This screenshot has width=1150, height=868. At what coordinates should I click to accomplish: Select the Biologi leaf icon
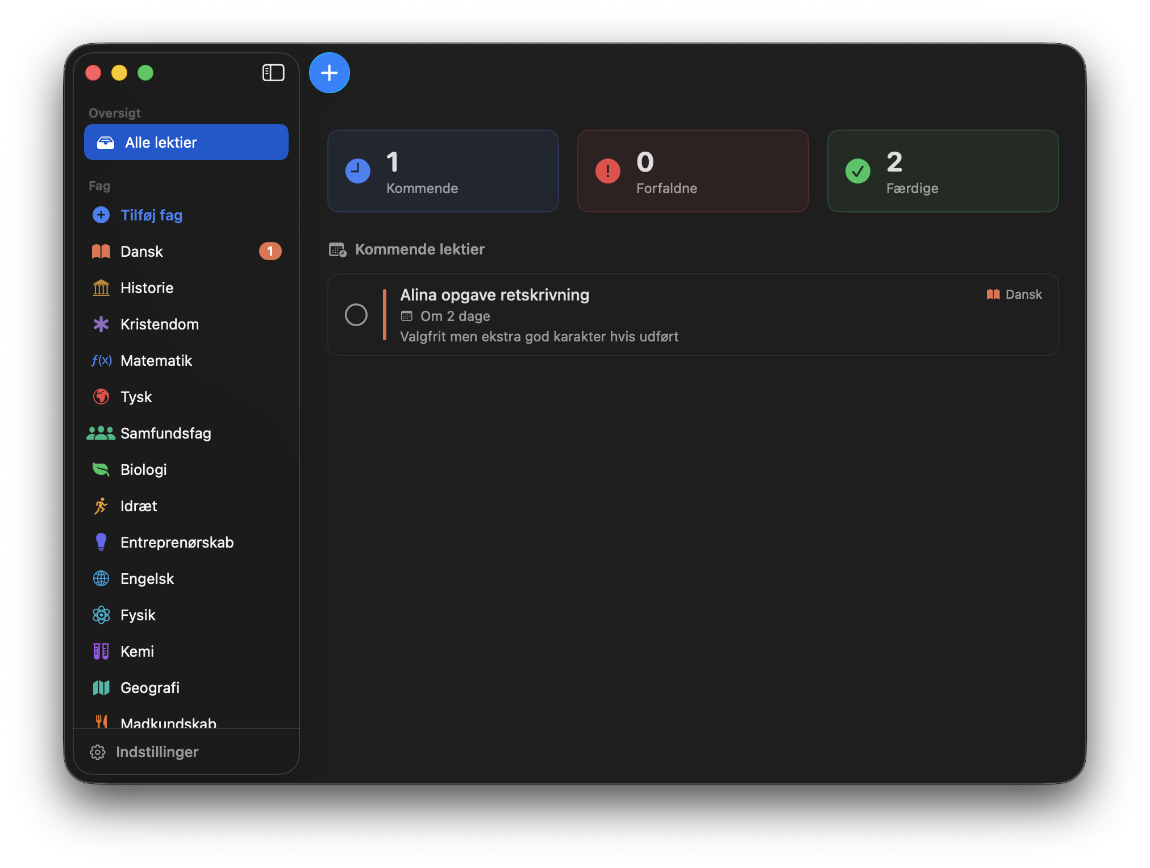click(x=101, y=469)
